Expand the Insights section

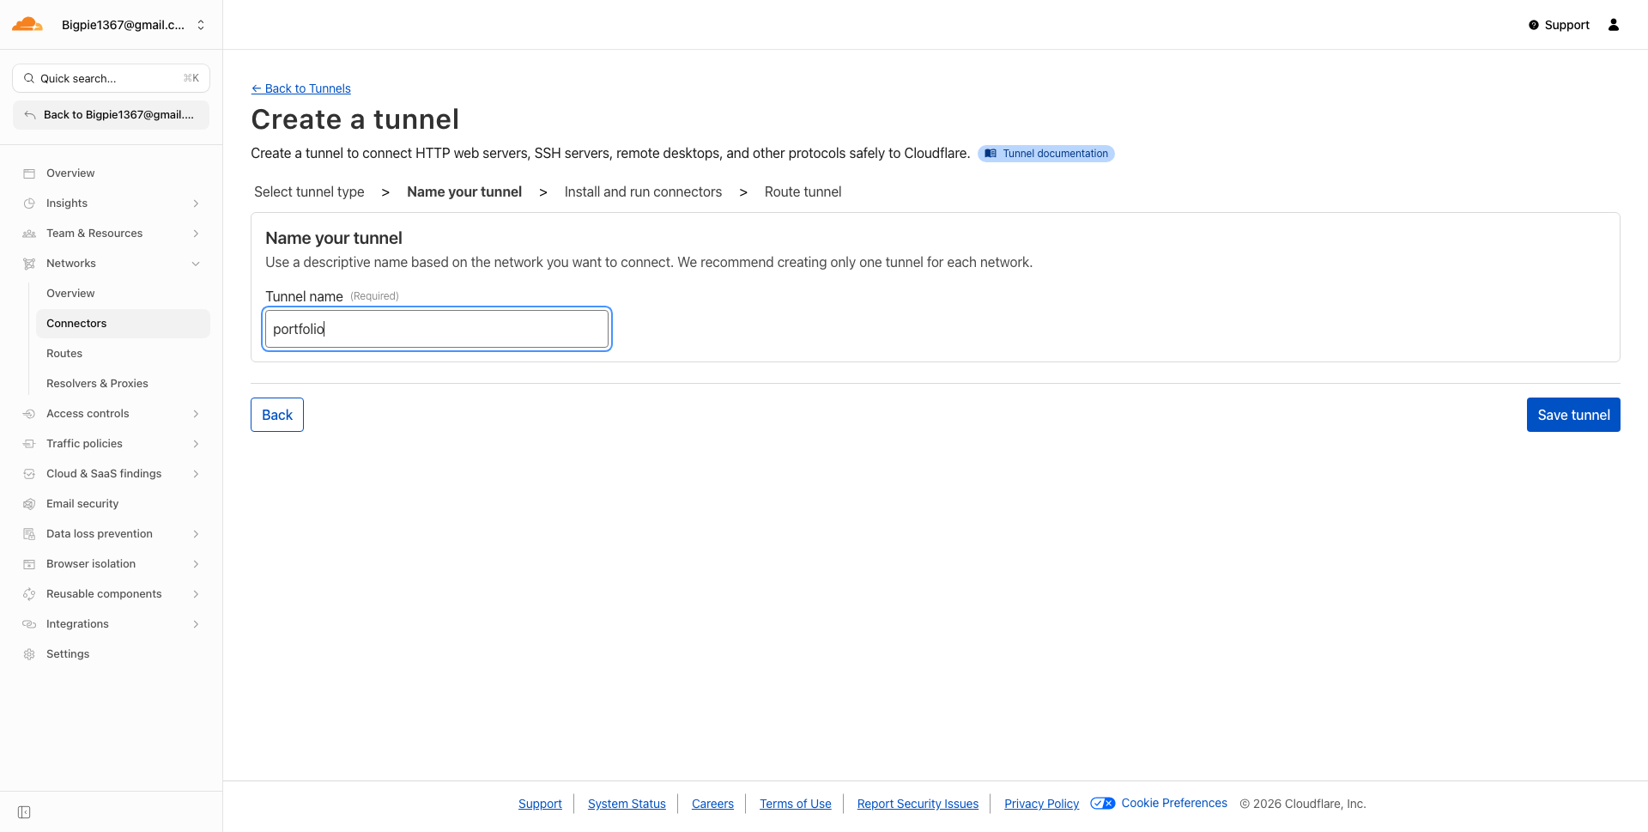196,203
